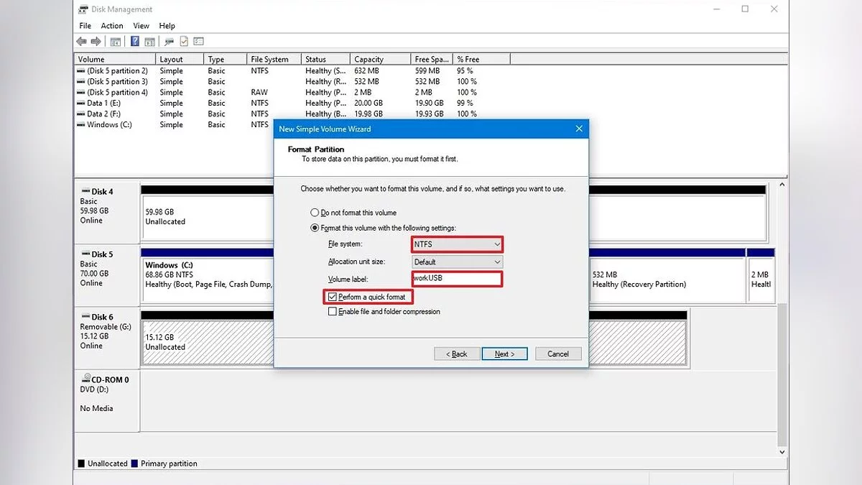The height and width of the screenshot is (485, 862).
Task: Click the Next button in wizard
Action: point(505,354)
